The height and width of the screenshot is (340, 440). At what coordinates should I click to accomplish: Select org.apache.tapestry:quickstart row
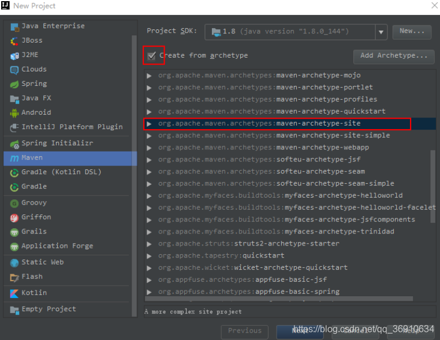click(x=290, y=256)
